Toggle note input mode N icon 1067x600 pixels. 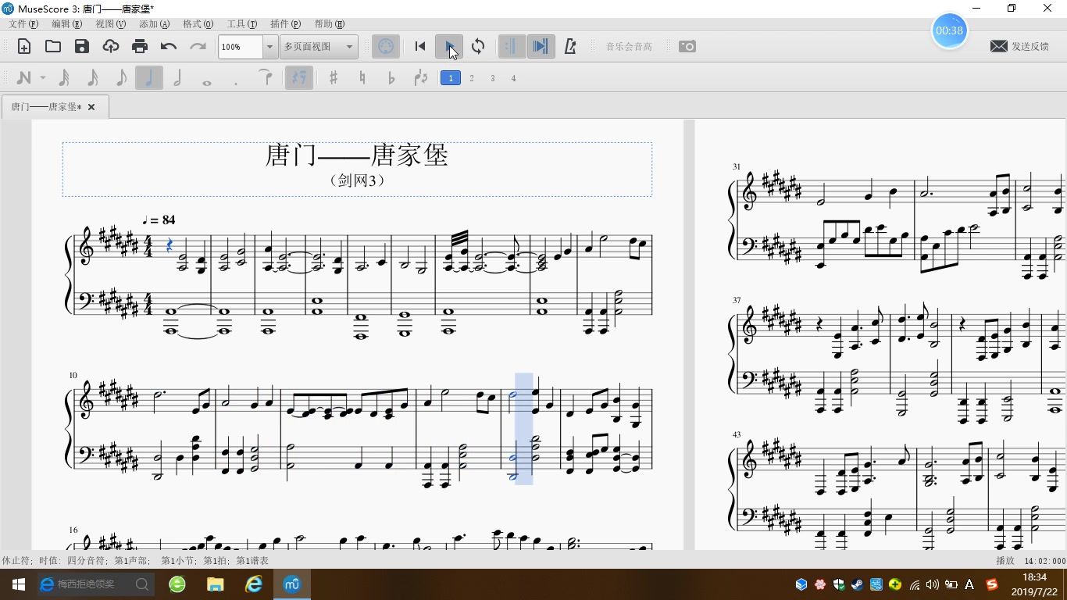point(23,78)
